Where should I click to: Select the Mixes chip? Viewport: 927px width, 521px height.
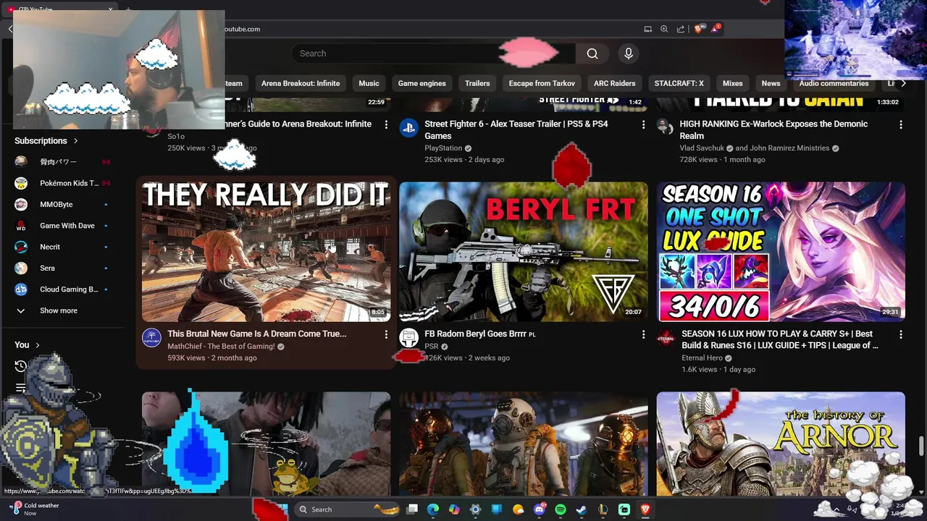[x=733, y=83]
